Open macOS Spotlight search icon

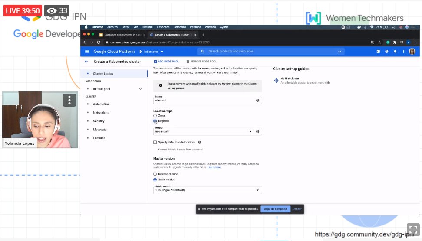[x=393, y=27]
